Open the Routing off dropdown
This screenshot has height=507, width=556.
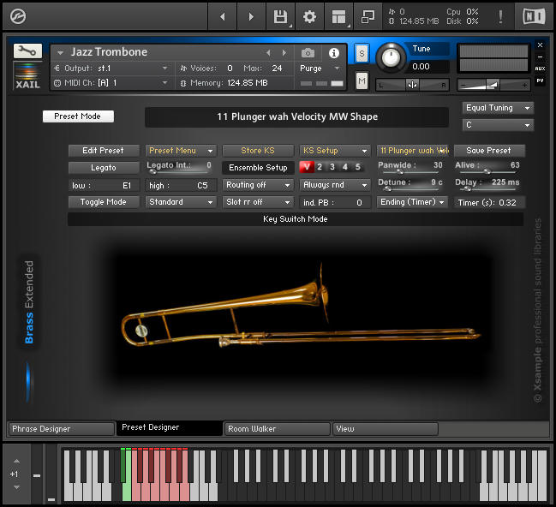click(258, 185)
